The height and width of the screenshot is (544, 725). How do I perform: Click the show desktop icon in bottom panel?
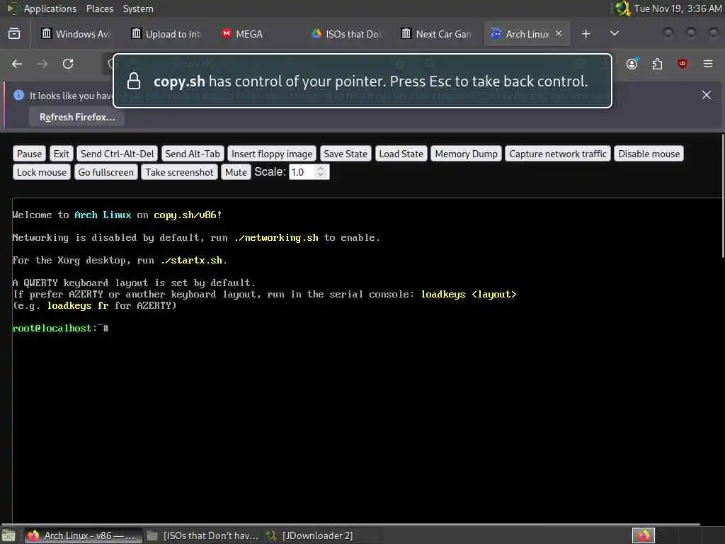tap(8, 535)
